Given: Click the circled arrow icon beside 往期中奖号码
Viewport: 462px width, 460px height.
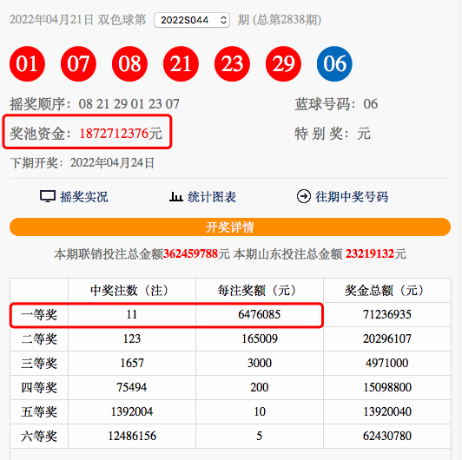Looking at the screenshot, I should click(303, 196).
